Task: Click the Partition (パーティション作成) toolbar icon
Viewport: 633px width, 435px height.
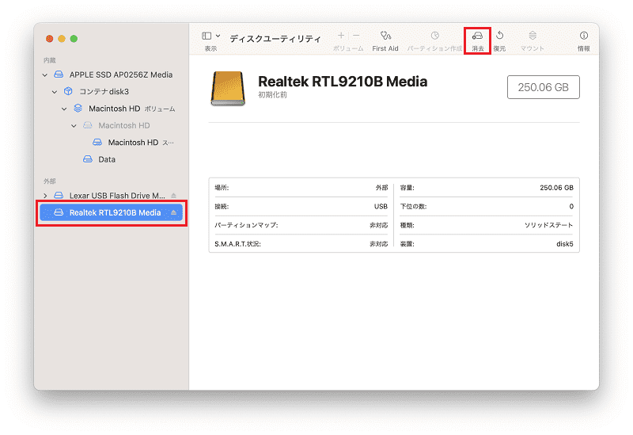Action: pyautogui.click(x=434, y=36)
